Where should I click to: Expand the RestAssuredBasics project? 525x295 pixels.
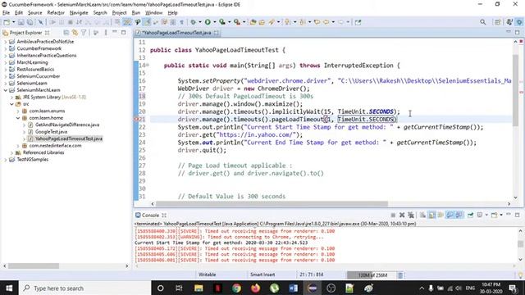[x=6, y=69]
